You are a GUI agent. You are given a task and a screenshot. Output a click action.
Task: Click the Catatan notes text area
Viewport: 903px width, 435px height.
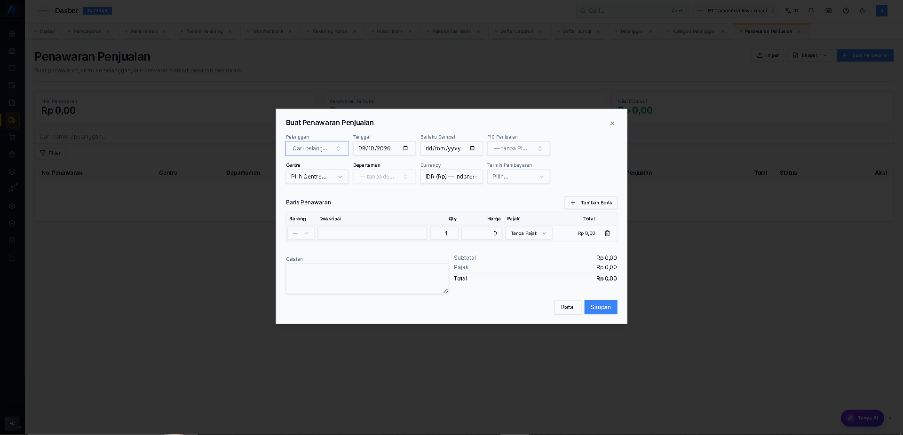coord(367,279)
